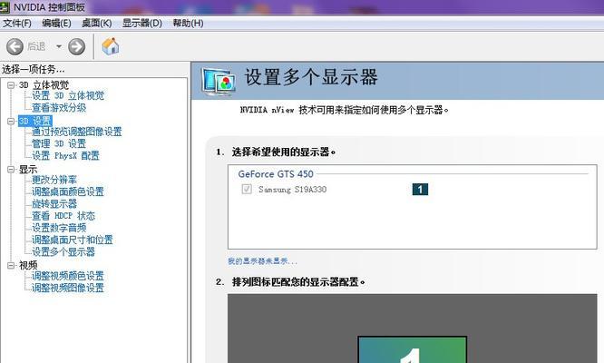Click the Back arrow button
Screen dimensions: 604x363
[x=15, y=46]
